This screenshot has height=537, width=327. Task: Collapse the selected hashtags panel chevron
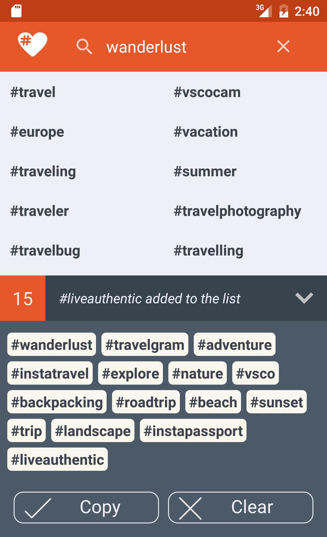tap(304, 298)
